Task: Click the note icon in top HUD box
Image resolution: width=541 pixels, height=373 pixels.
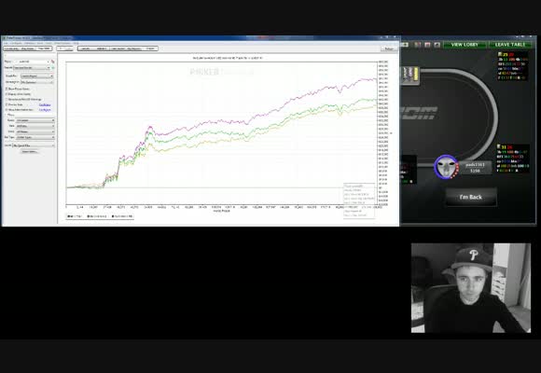Action: tap(500, 54)
